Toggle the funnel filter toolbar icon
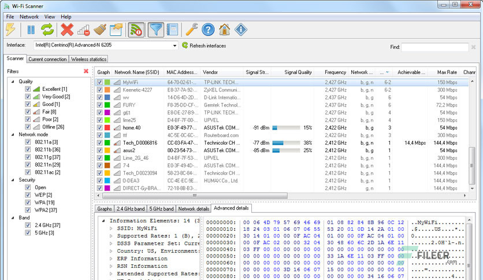The height and width of the screenshot is (280, 483). pyautogui.click(x=156, y=30)
